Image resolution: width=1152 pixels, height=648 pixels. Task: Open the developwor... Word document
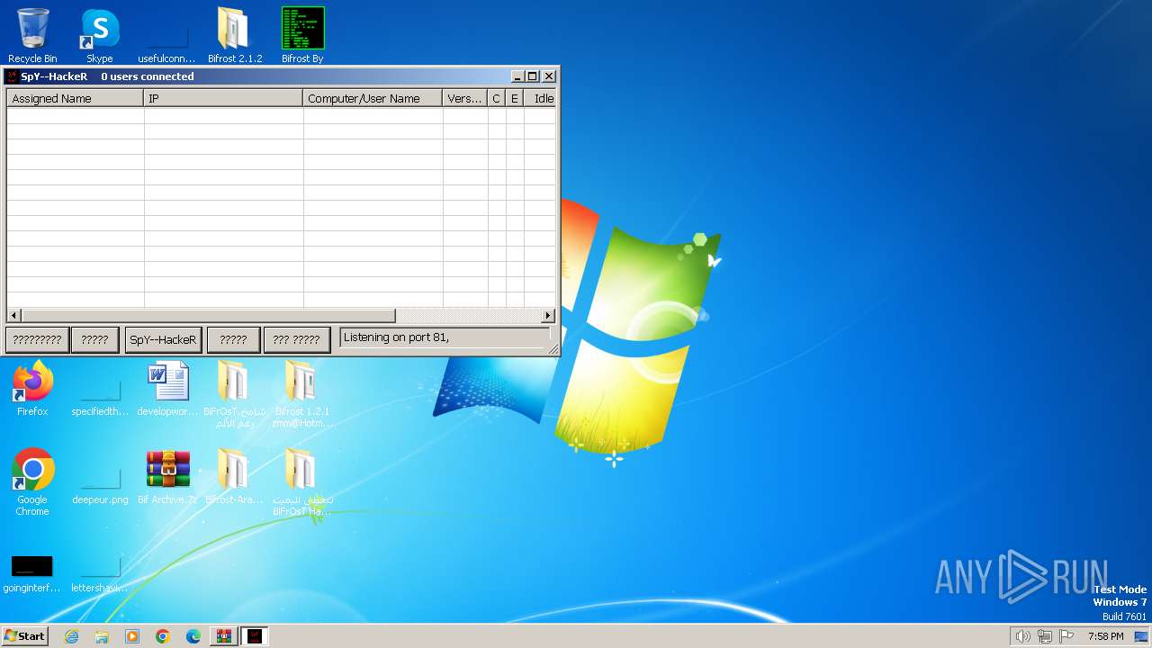167,389
